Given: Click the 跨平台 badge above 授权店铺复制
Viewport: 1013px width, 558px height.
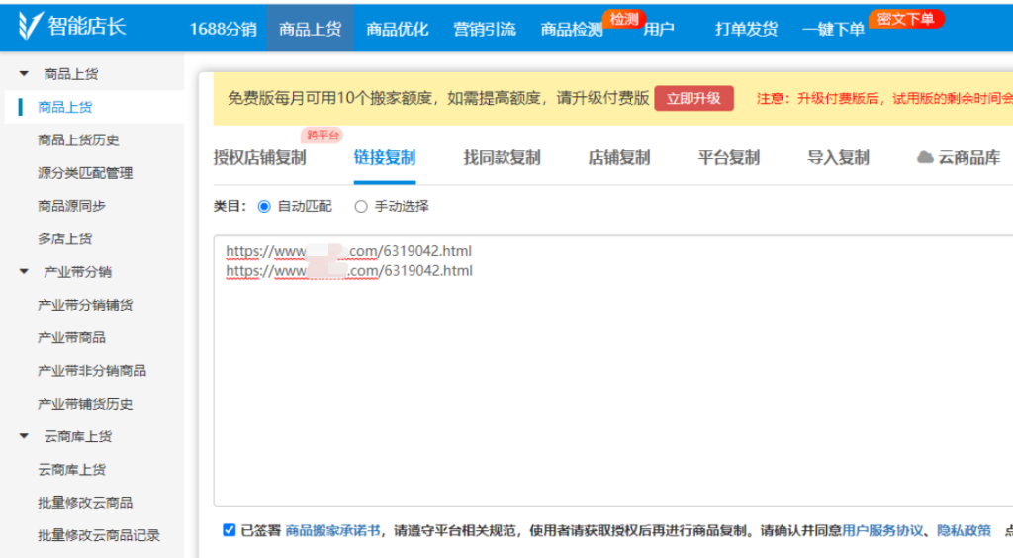Looking at the screenshot, I should click(322, 136).
